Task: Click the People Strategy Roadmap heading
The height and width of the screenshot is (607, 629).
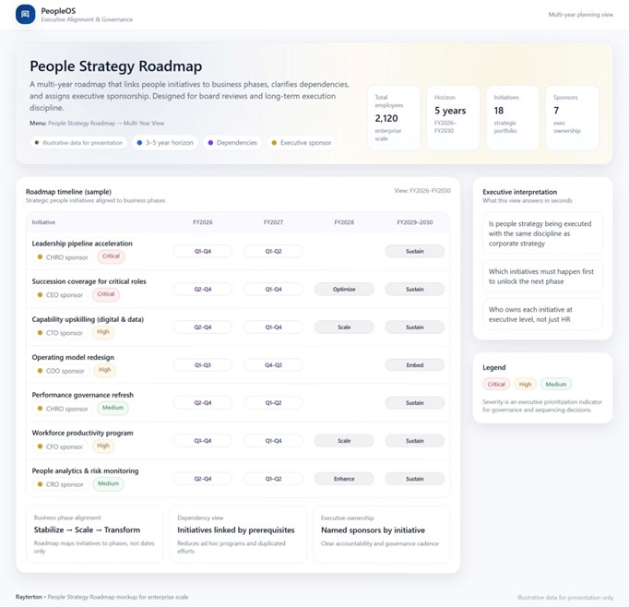Action: (116, 66)
